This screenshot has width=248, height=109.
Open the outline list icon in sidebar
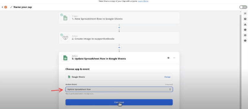point(245,14)
